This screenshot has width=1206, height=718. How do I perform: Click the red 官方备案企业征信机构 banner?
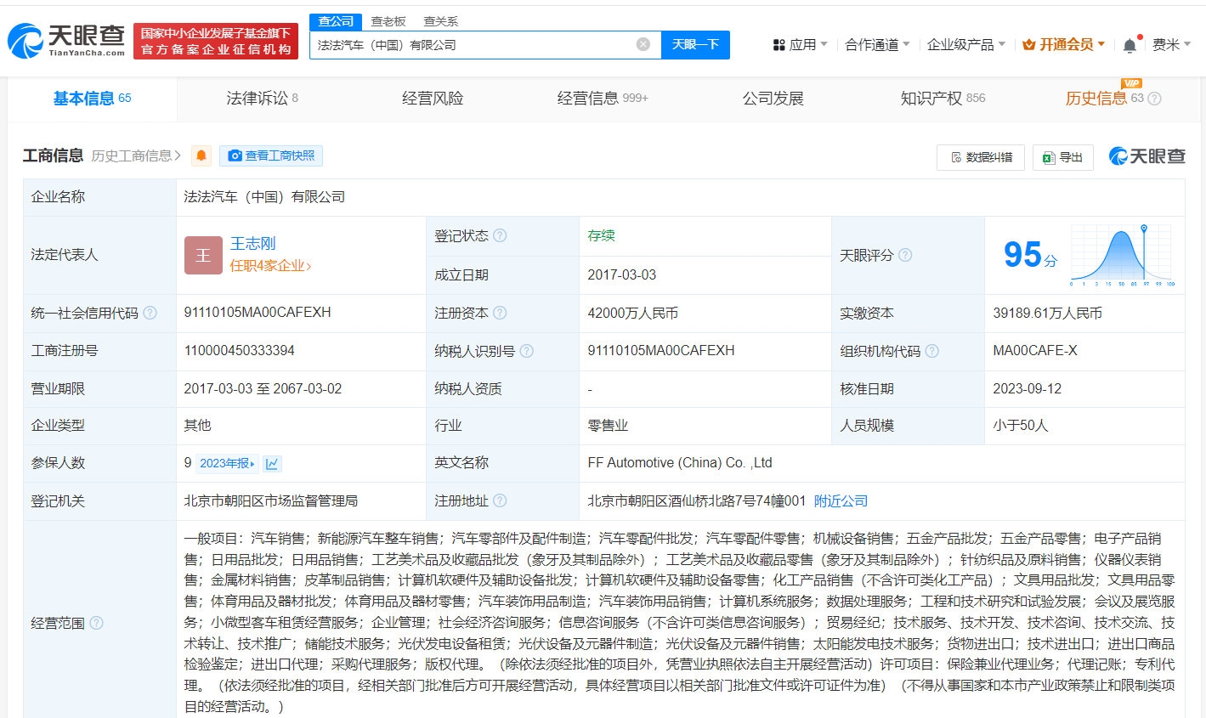pos(216,41)
